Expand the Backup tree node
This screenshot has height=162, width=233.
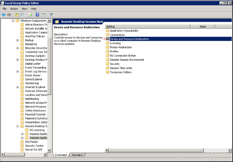(x=18, y=40)
